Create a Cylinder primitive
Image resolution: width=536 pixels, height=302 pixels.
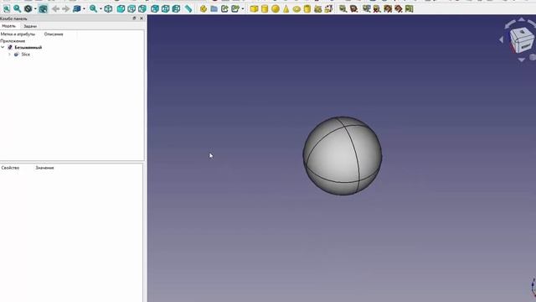tap(265, 9)
